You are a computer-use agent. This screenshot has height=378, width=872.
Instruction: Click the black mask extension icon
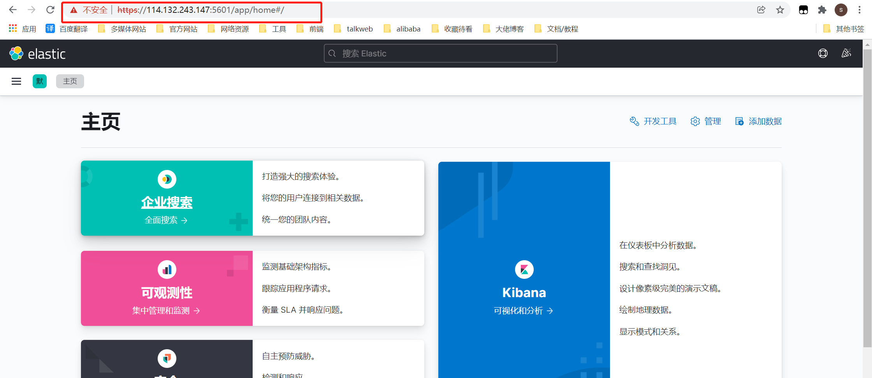coord(803,10)
